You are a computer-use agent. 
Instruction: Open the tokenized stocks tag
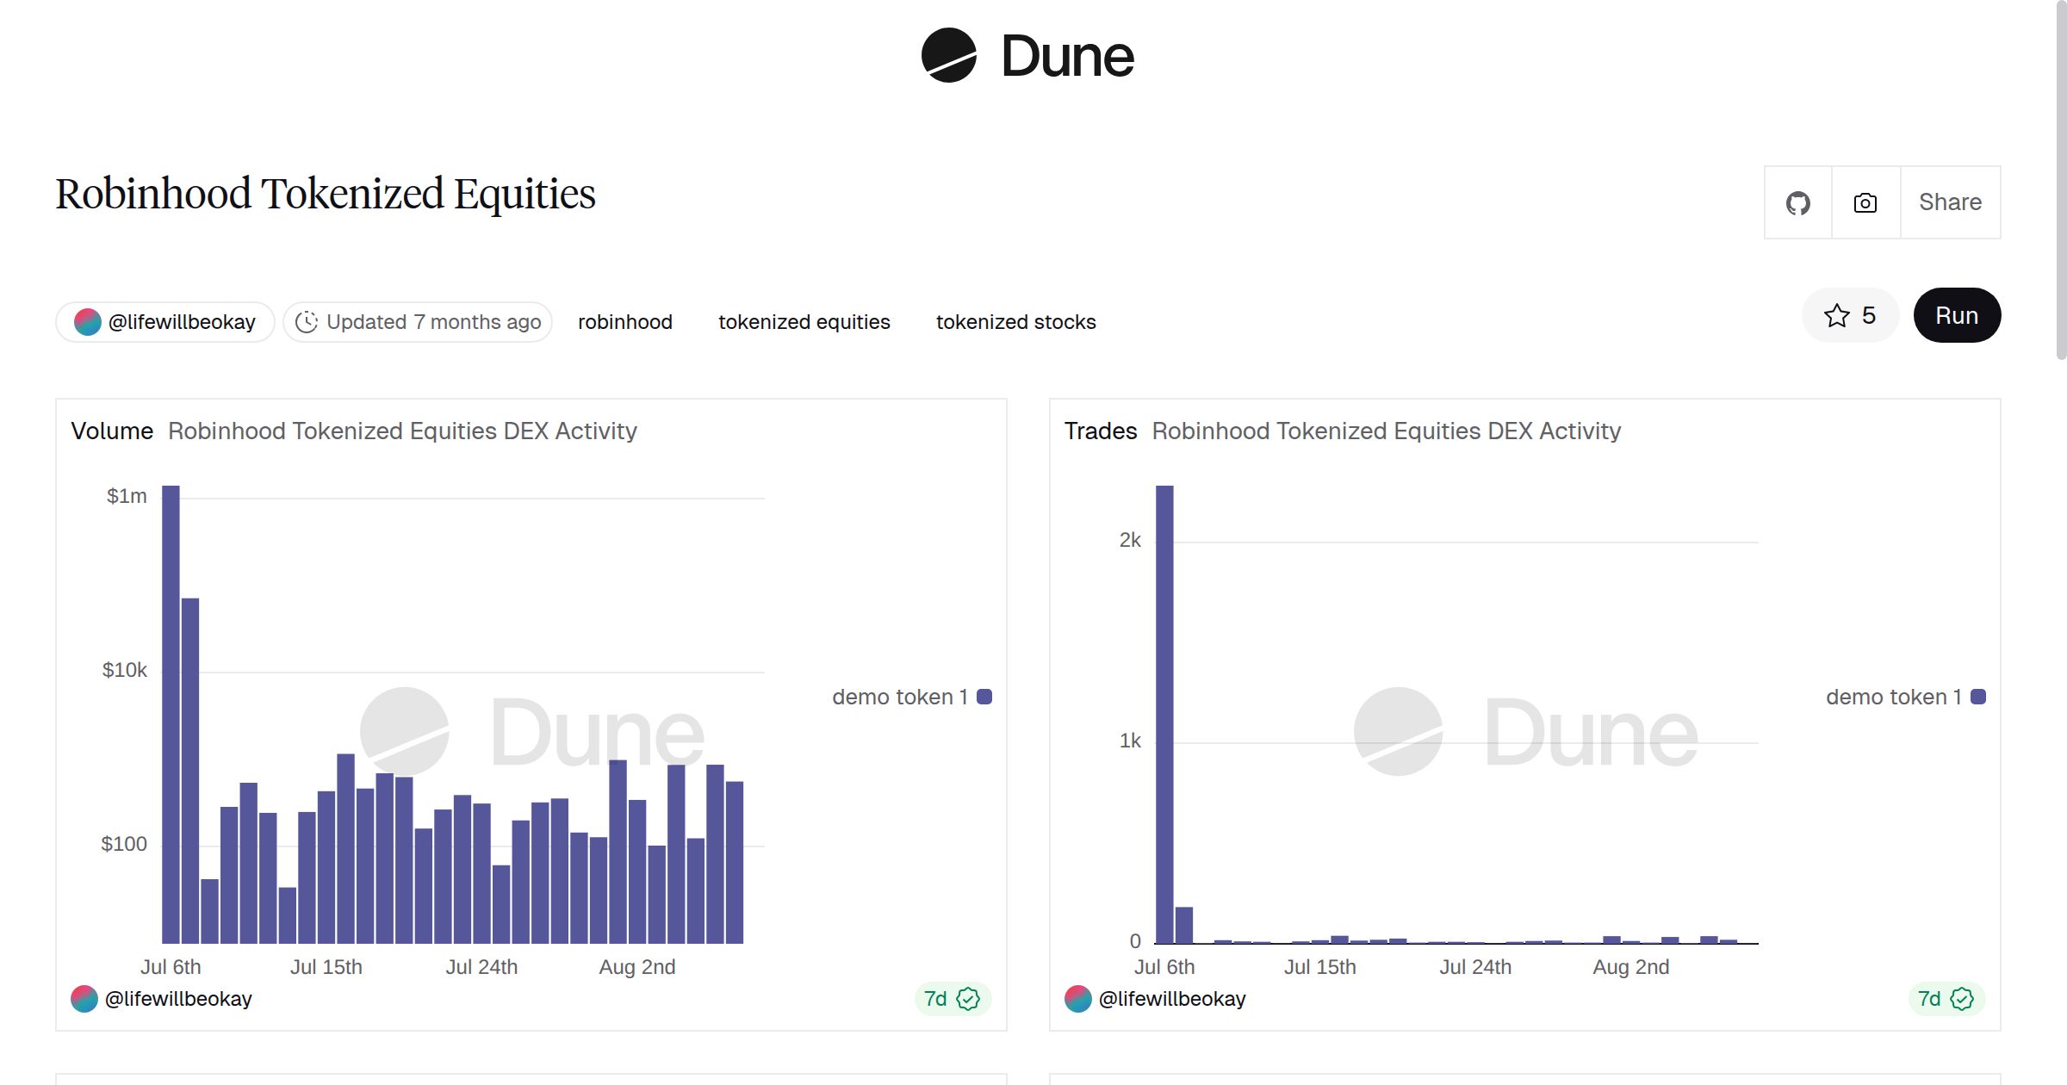click(x=1016, y=321)
